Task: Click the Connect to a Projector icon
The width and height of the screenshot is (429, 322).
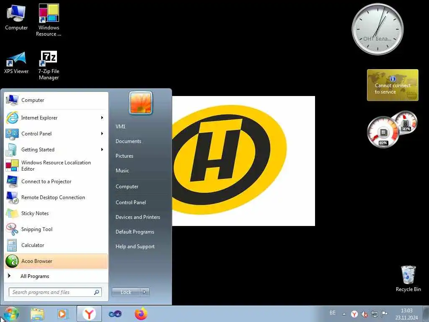Action: [12, 182]
